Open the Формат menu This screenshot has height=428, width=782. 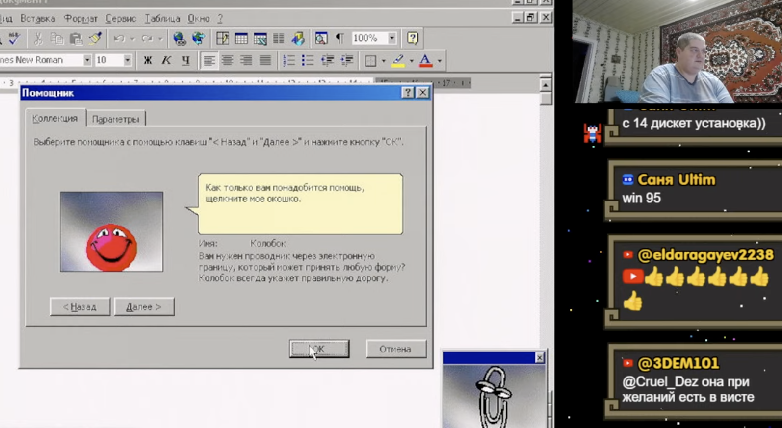81,19
